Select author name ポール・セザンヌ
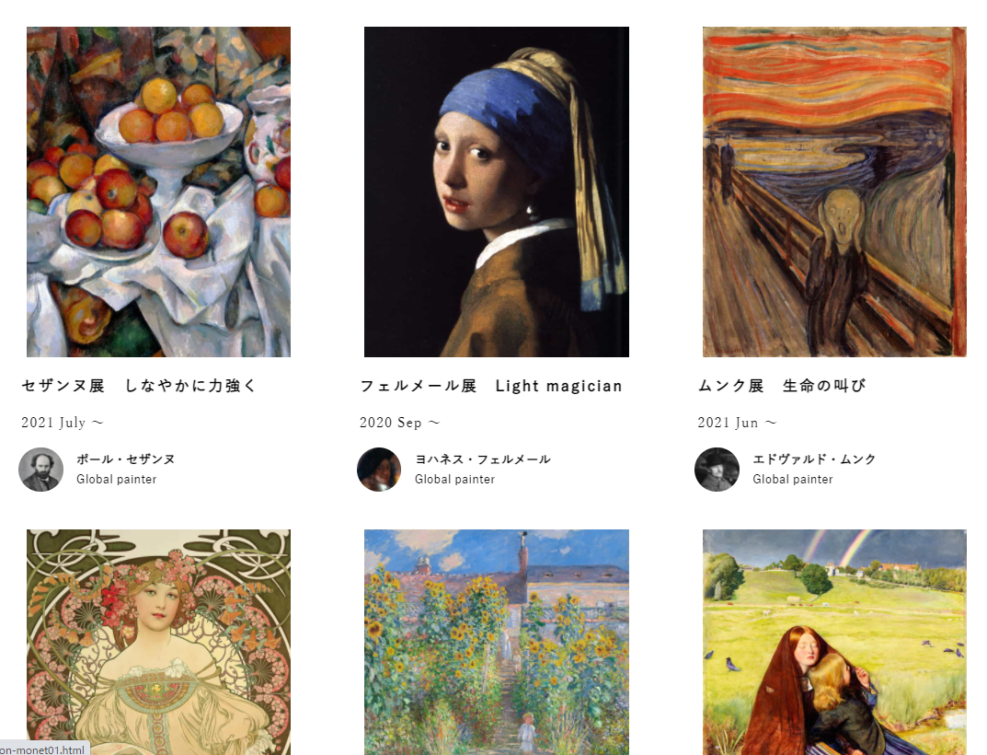 tap(126, 459)
